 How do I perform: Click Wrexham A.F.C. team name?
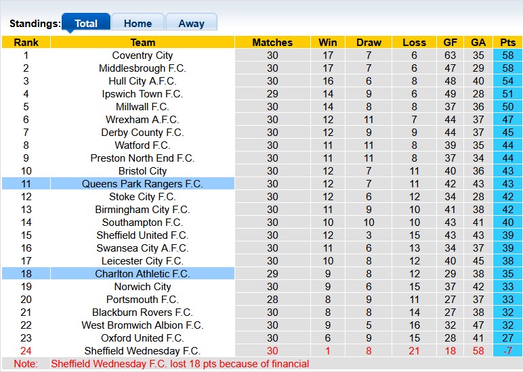pos(142,120)
